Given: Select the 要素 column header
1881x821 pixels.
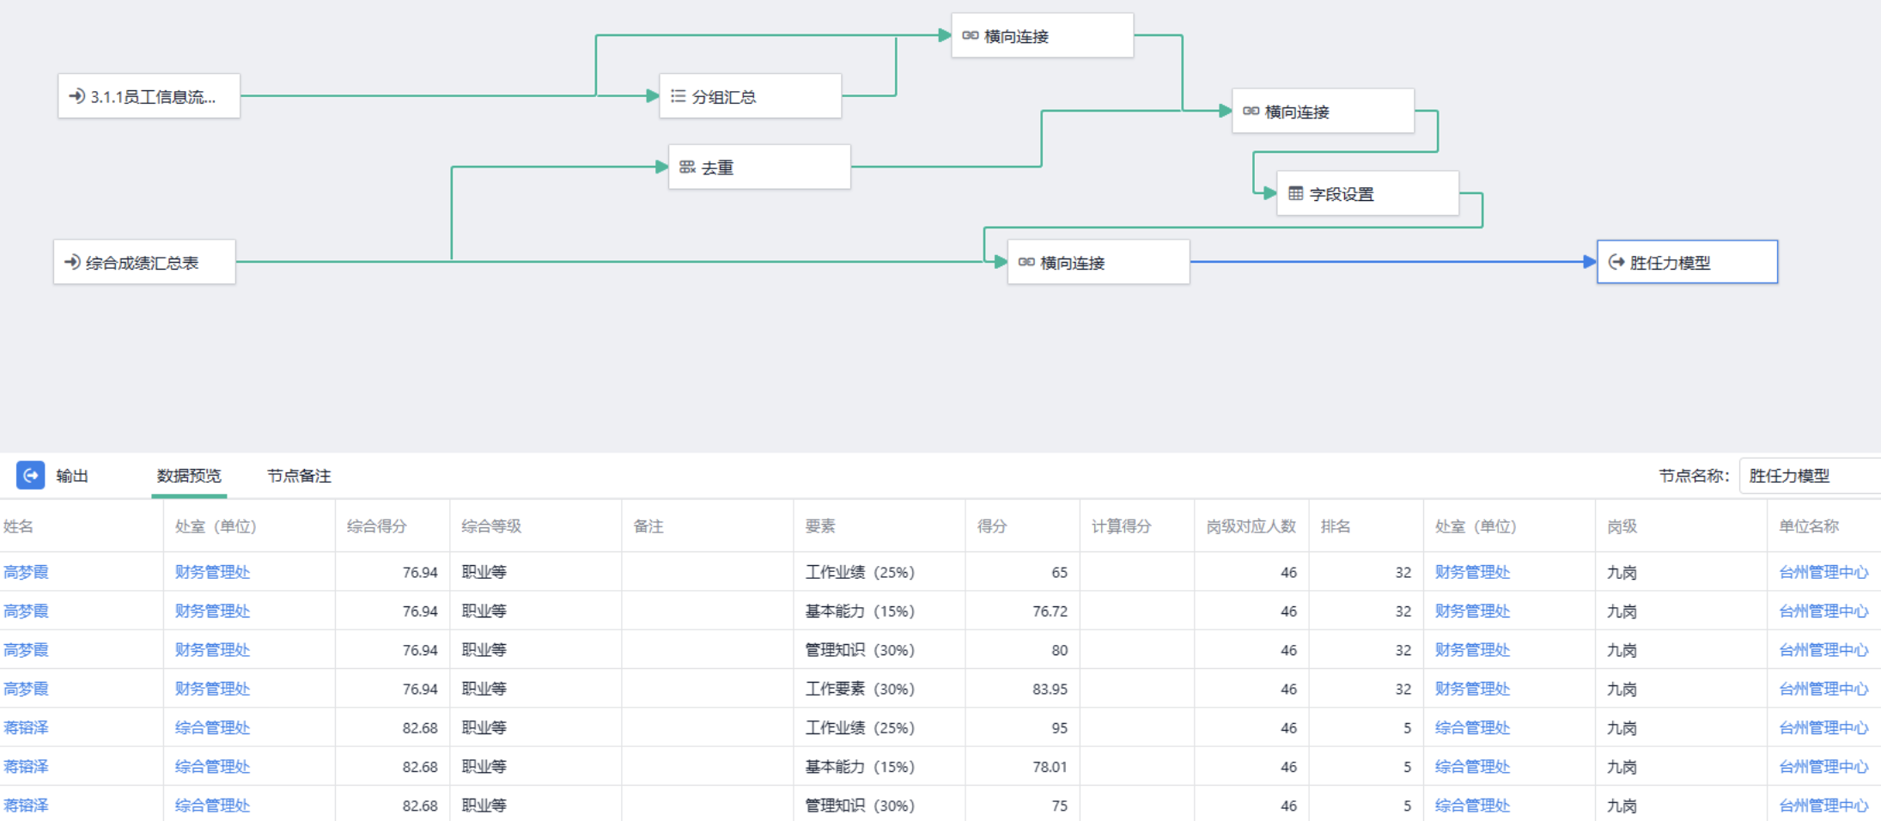Looking at the screenshot, I should pyautogui.click(x=820, y=526).
